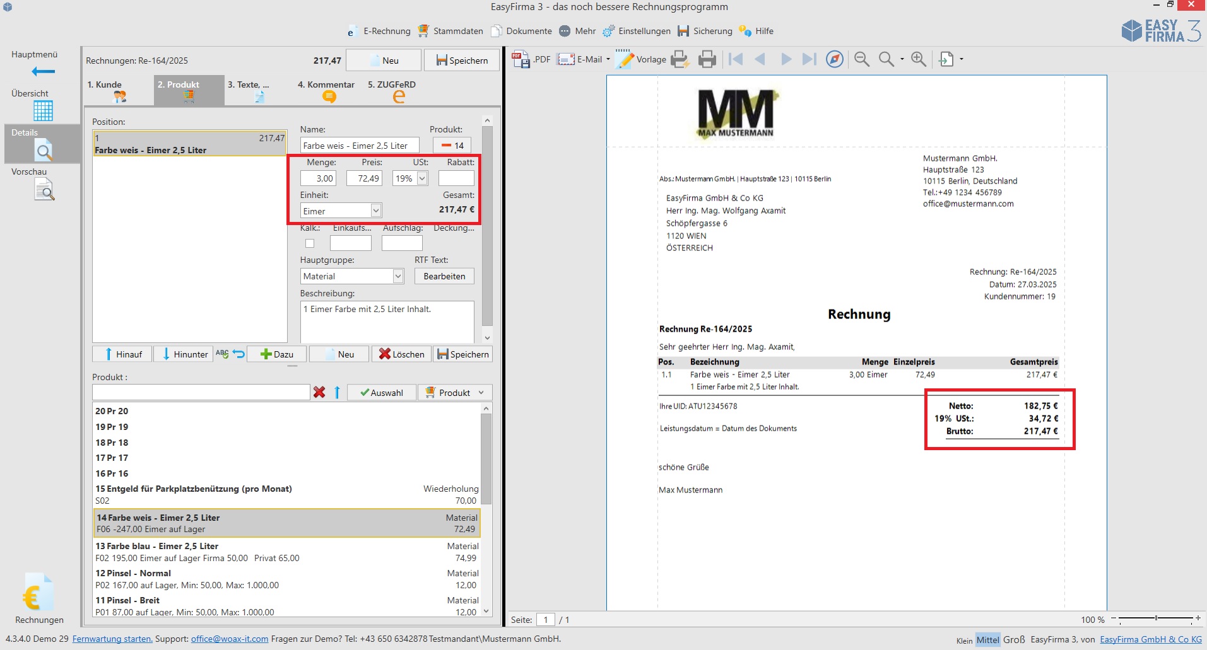Open the Mehr menu
Screen dimensions: 1207x650
[x=577, y=31]
